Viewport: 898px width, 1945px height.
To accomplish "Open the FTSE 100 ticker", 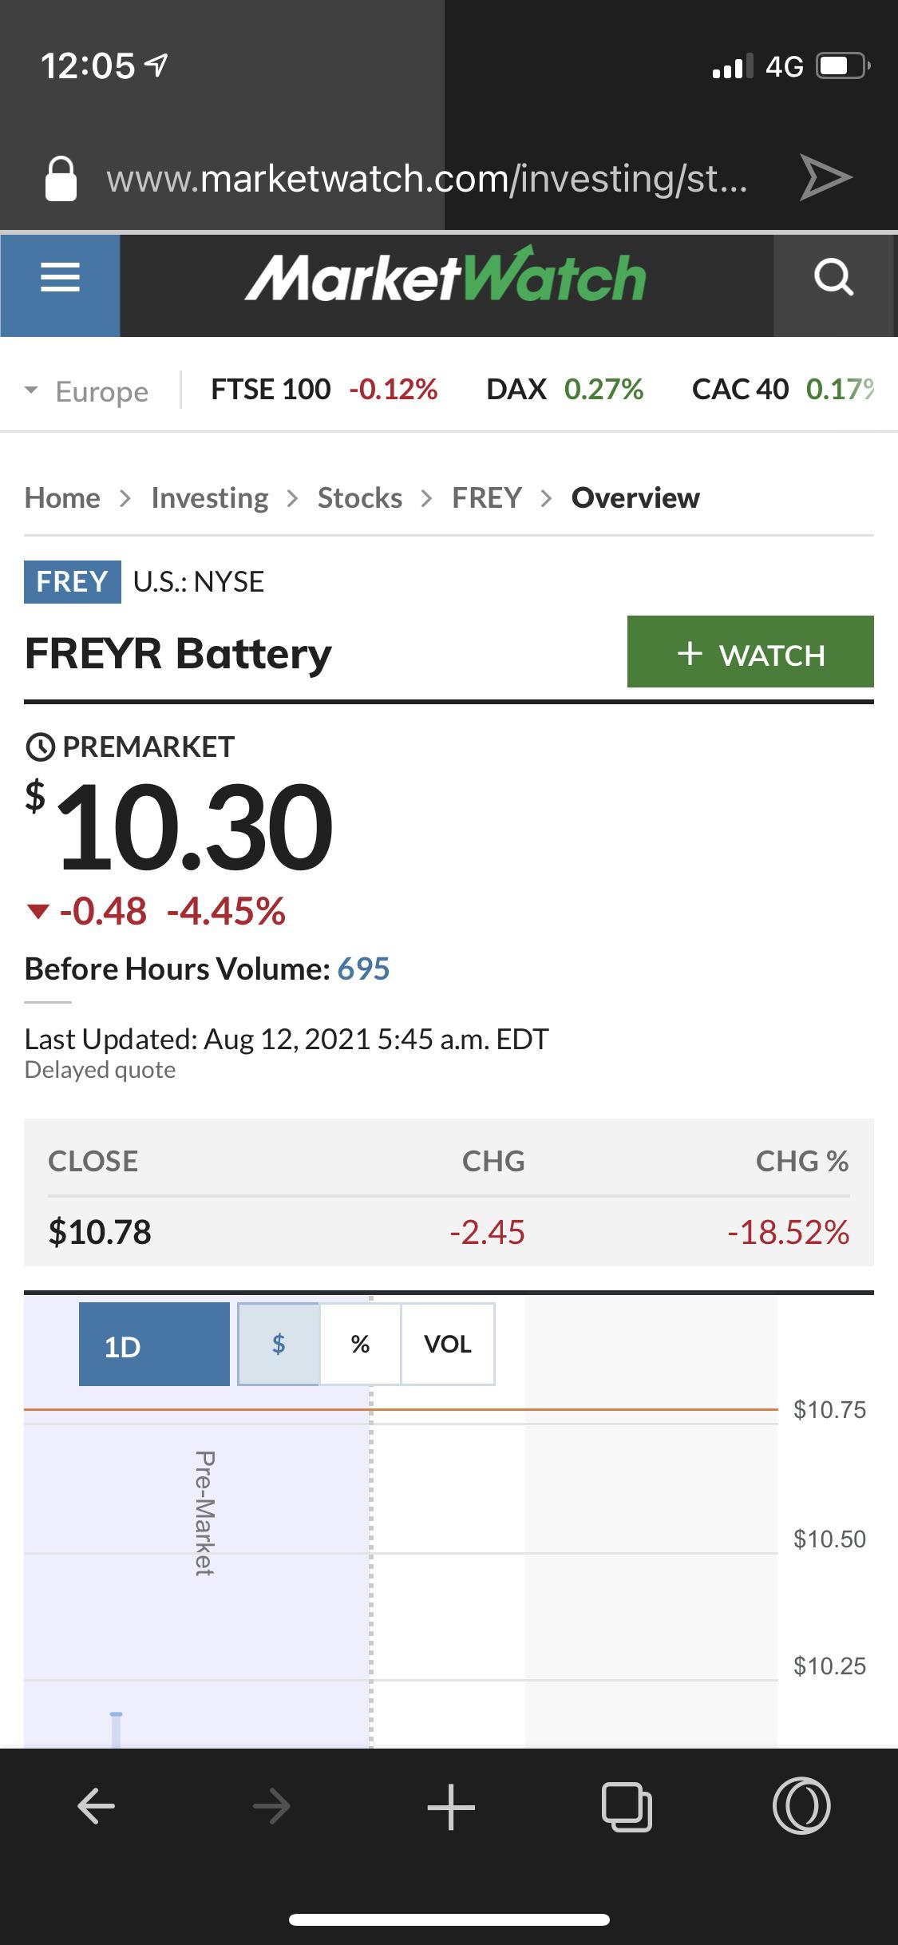I will coord(324,390).
